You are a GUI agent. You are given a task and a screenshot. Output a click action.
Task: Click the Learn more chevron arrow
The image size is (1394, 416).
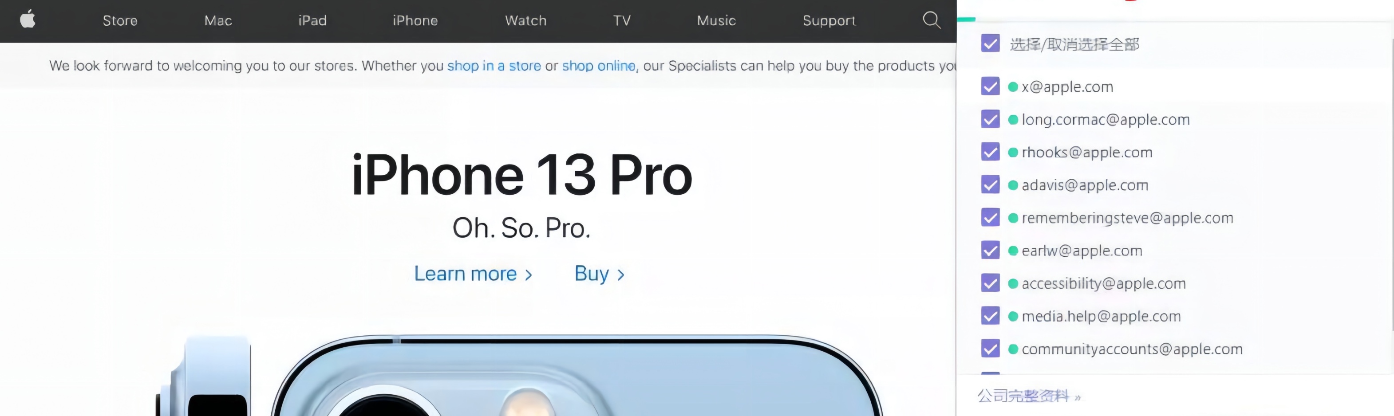(x=529, y=275)
